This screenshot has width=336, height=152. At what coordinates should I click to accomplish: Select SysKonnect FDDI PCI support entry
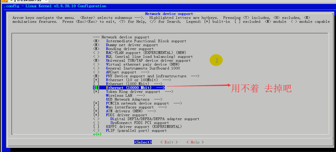tap(140, 123)
